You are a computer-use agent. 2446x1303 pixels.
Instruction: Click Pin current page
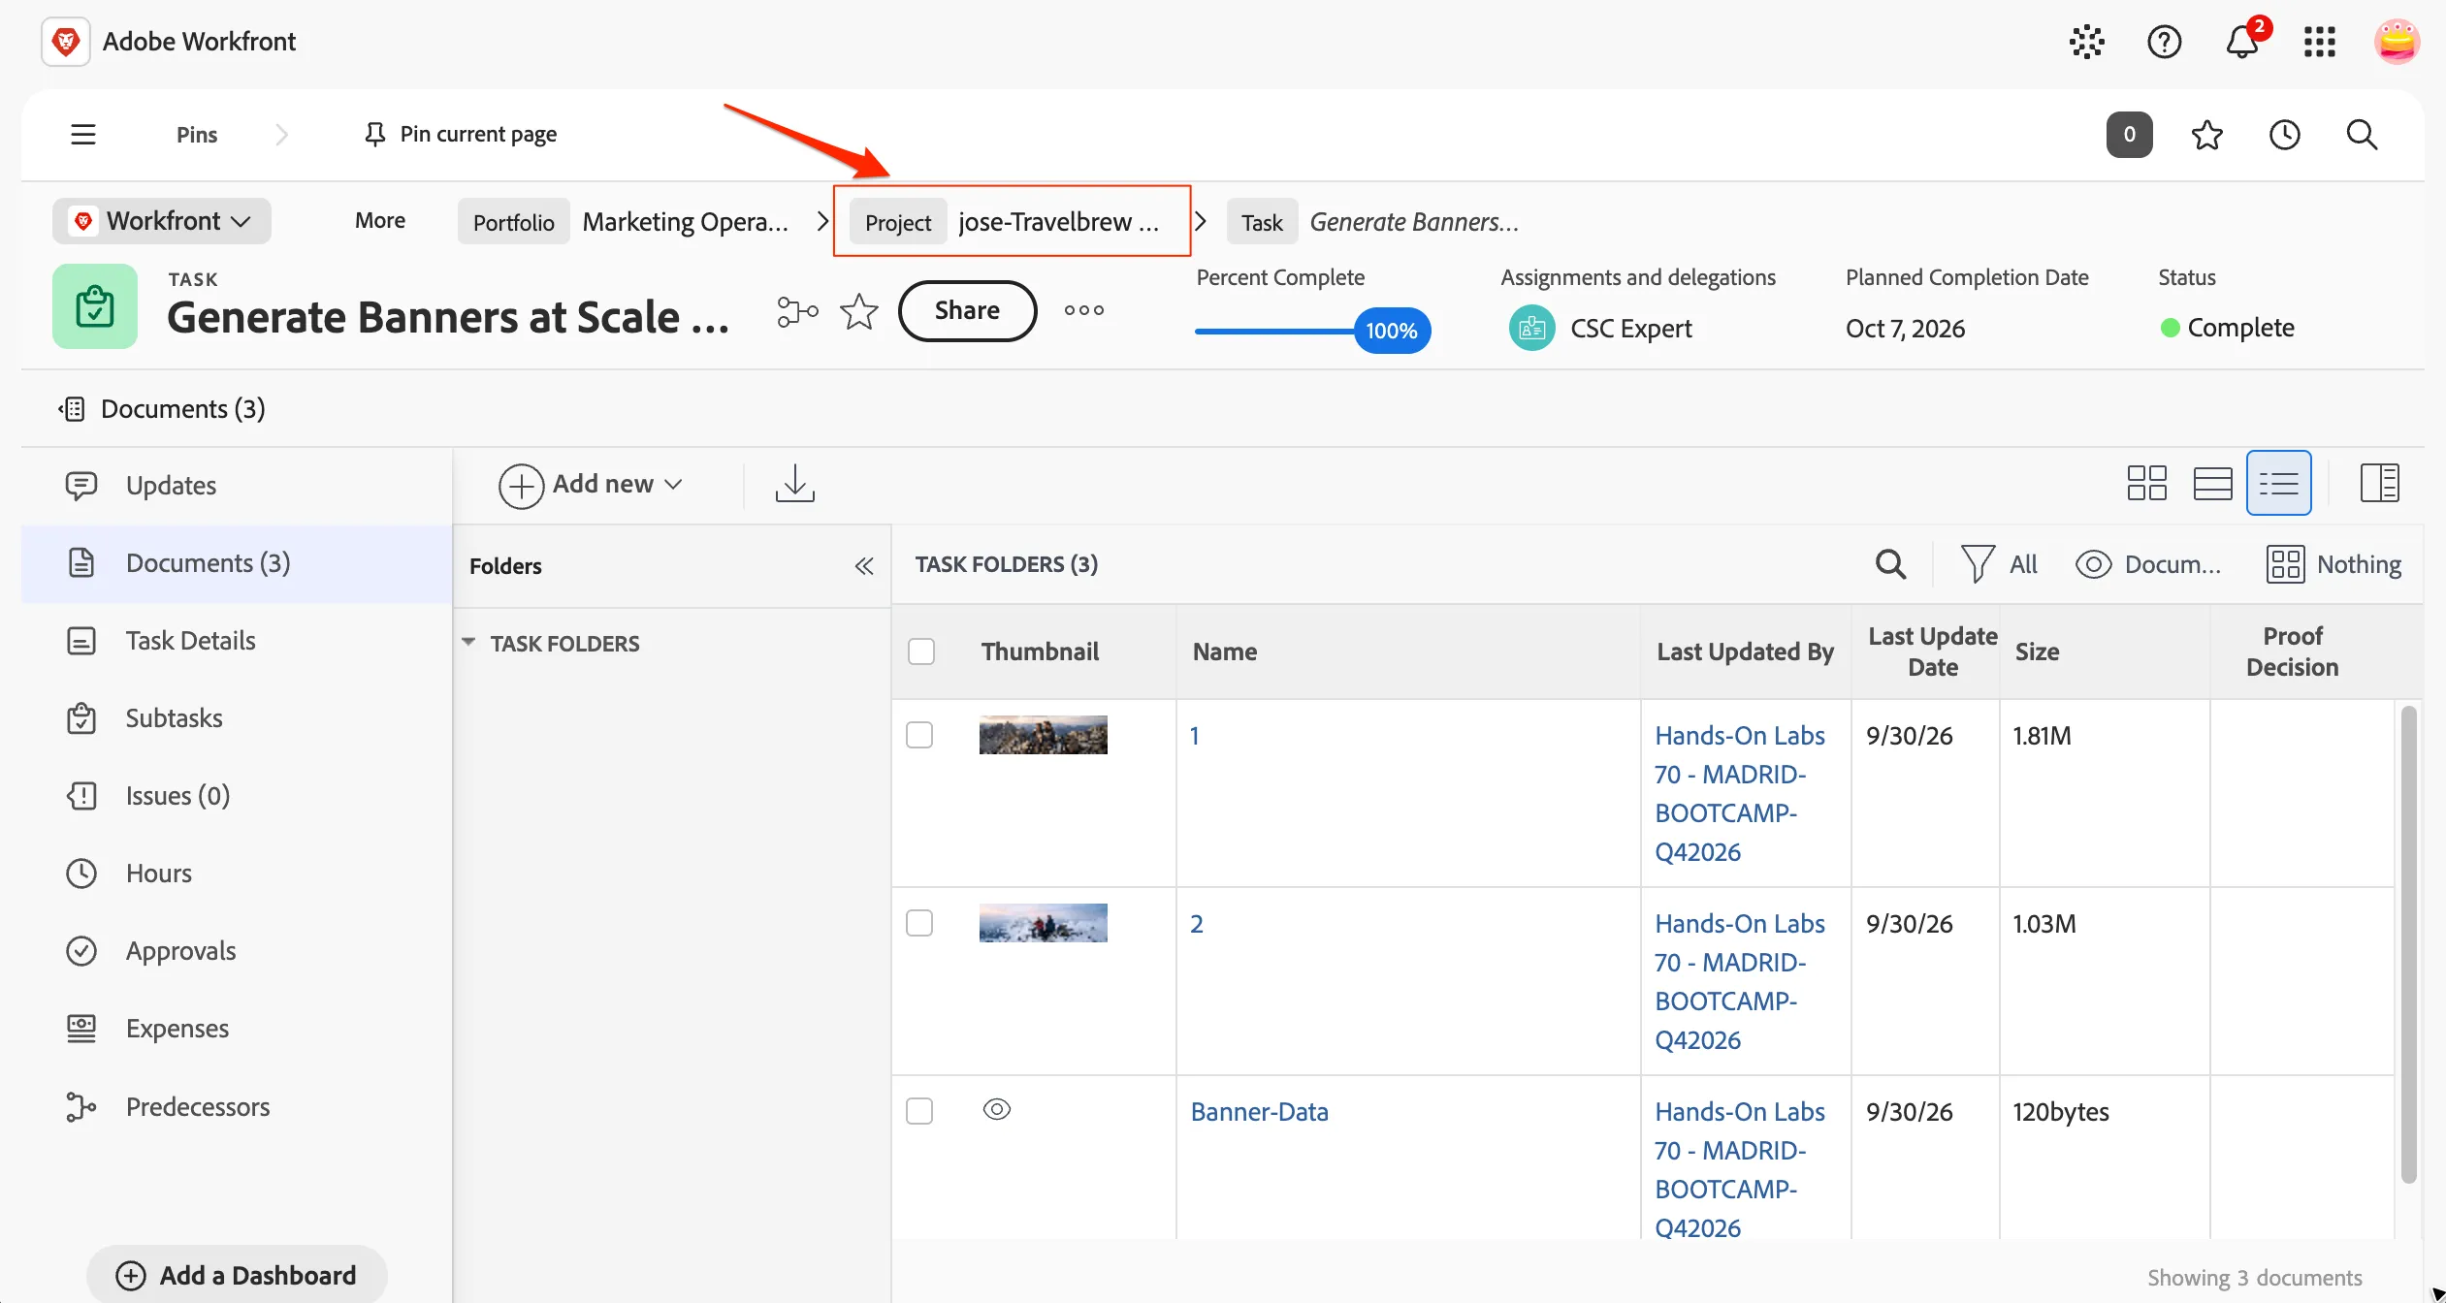tap(461, 134)
